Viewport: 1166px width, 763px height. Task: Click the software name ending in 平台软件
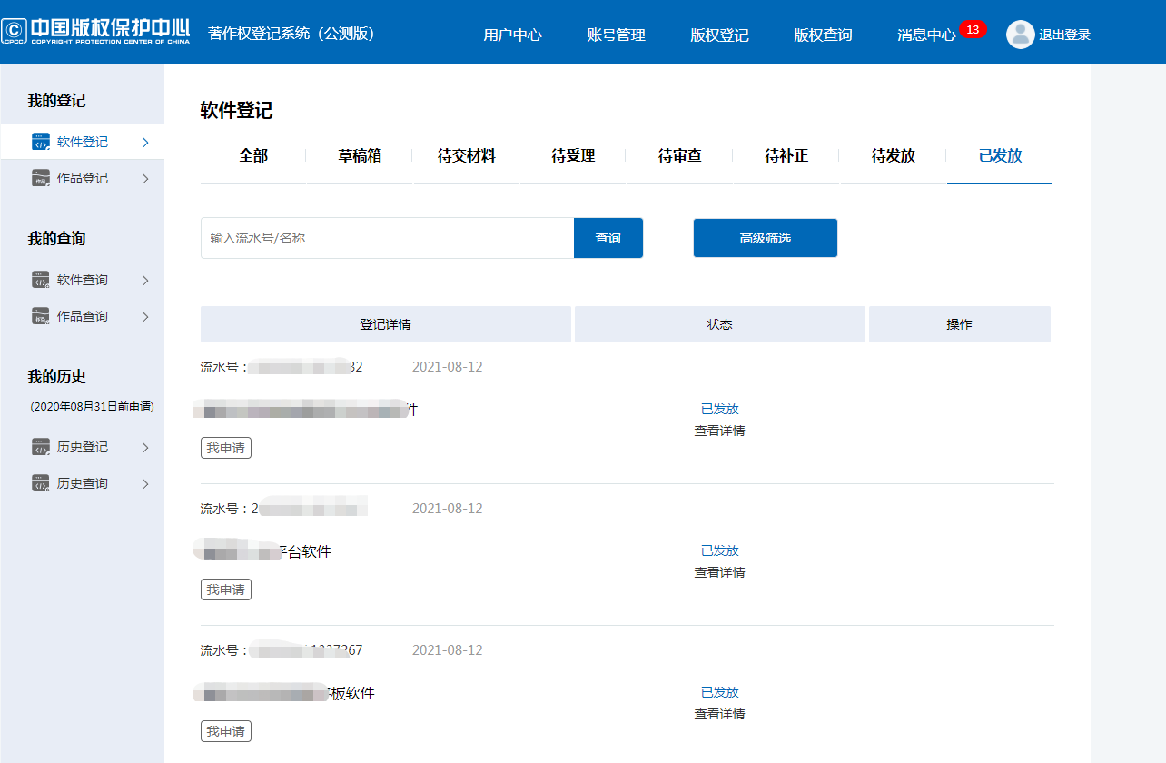263,551
